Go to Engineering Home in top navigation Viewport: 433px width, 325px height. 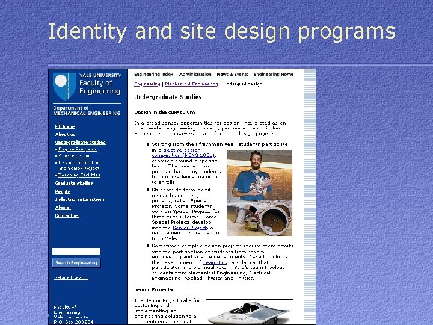pyautogui.click(x=274, y=75)
